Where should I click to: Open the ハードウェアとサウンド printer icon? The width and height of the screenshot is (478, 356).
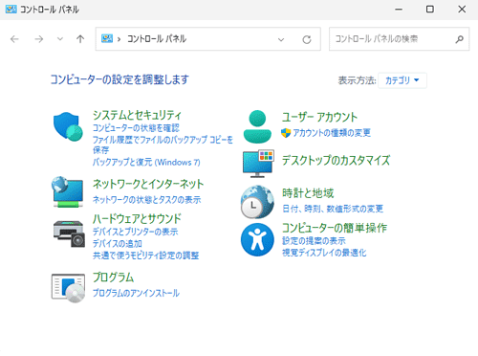pyautogui.click(x=69, y=234)
